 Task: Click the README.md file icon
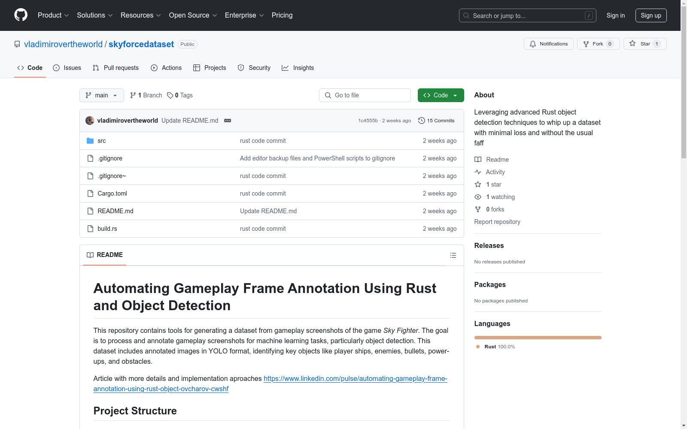click(x=90, y=211)
